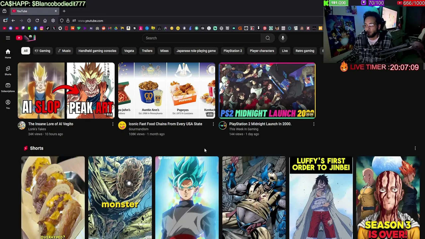The height and width of the screenshot is (239, 425).
Task: Open the SoundCloud bookmark icon
Action: pos(72,28)
